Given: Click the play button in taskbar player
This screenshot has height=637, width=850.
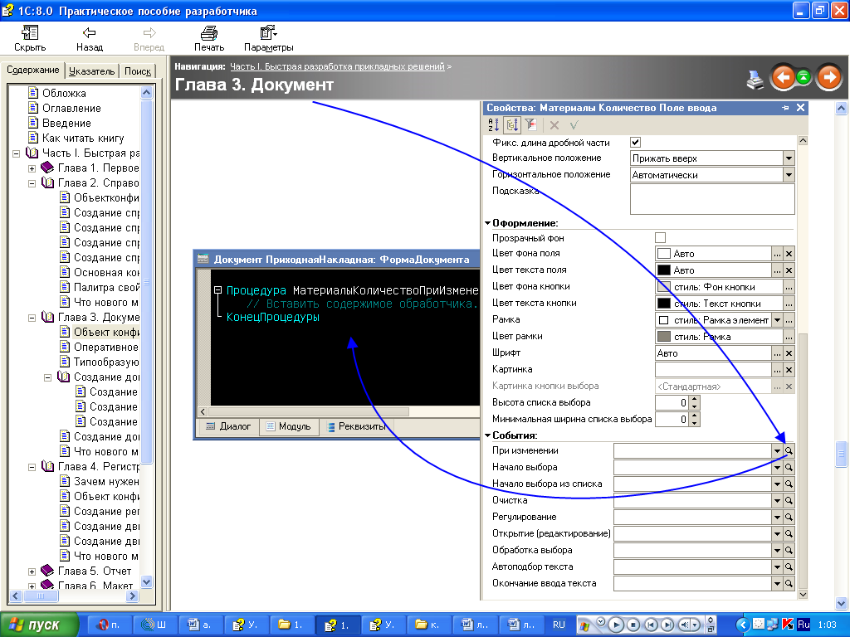Looking at the screenshot, I should pos(616,625).
